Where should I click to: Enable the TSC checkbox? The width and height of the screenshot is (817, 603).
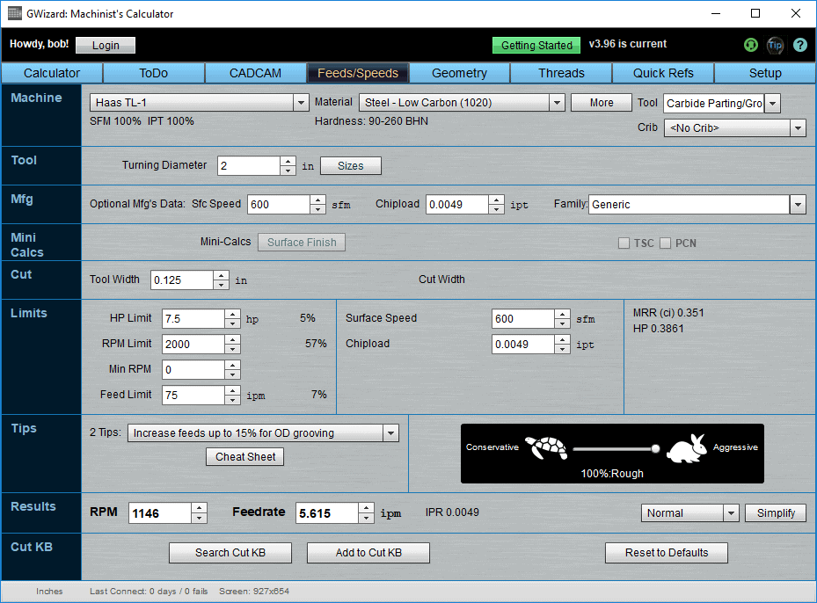pyautogui.click(x=624, y=243)
